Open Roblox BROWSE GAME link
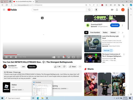This screenshot has height=100, width=133. 18,90
